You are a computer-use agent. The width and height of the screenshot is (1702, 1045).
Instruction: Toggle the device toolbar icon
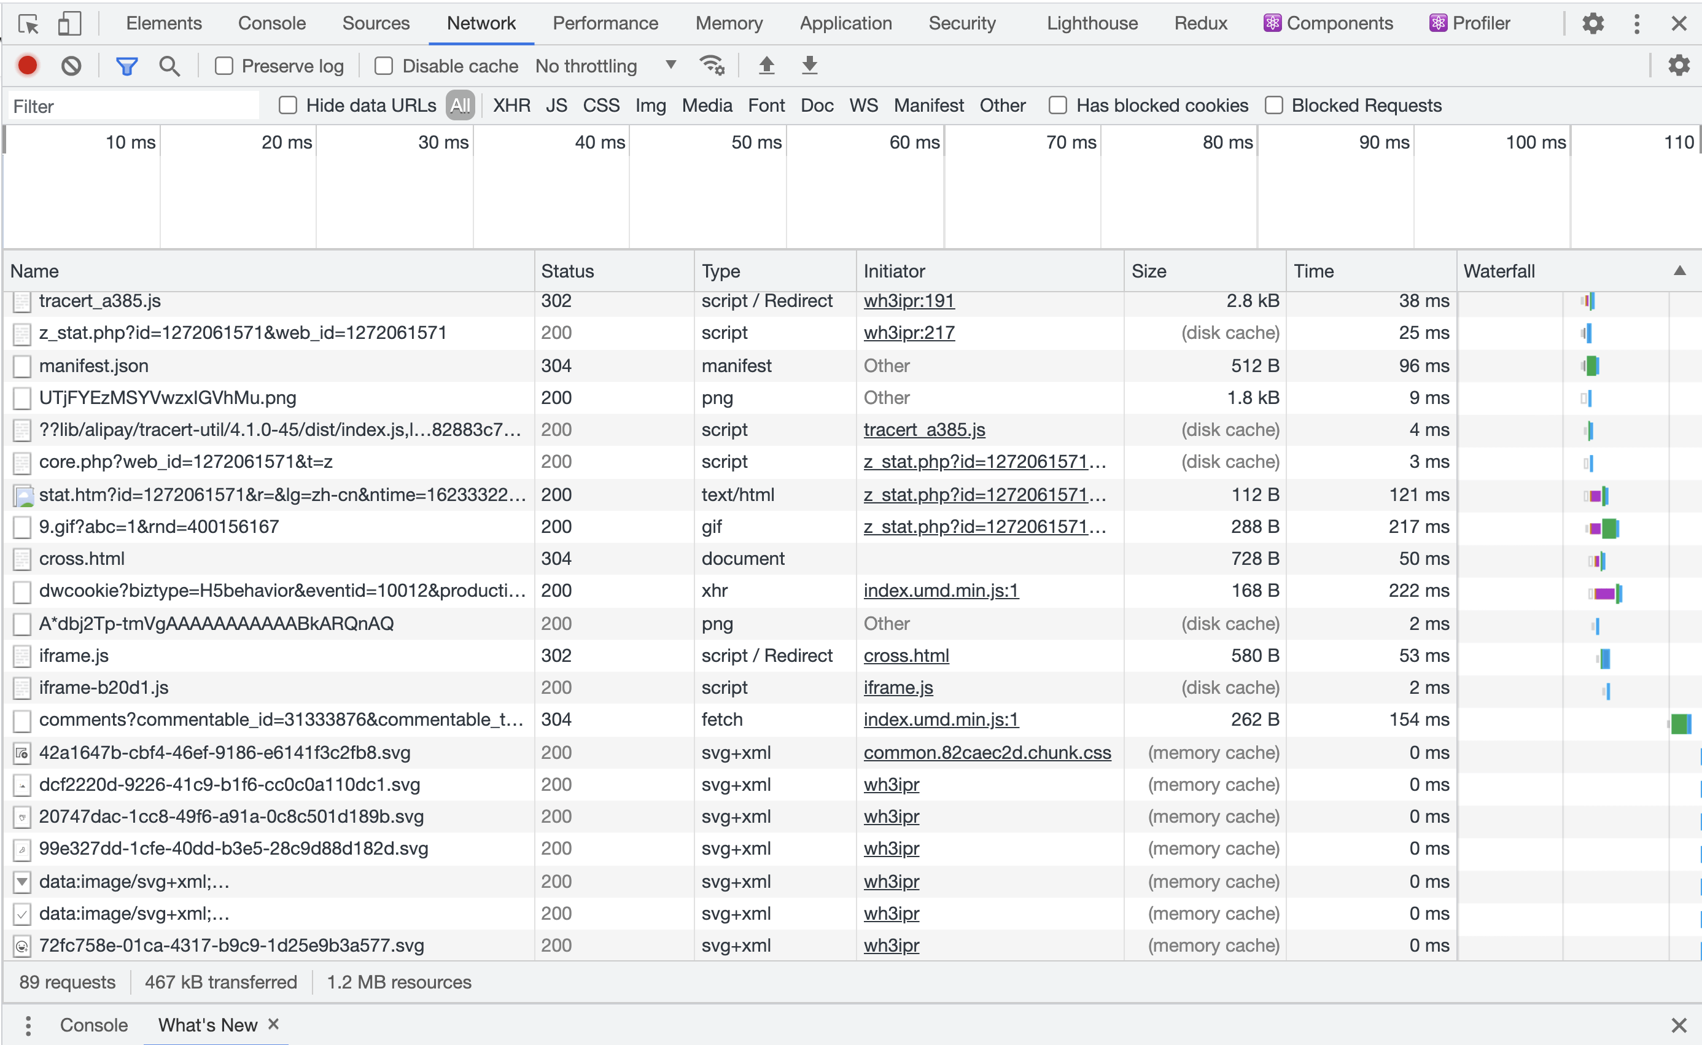coord(69,23)
